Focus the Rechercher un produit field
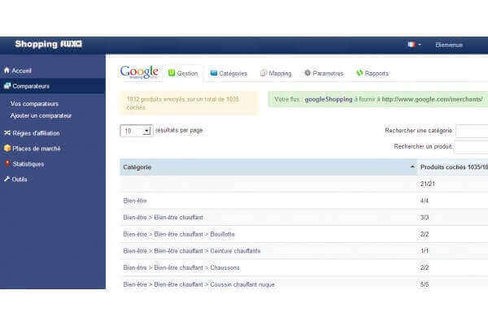 471,147
